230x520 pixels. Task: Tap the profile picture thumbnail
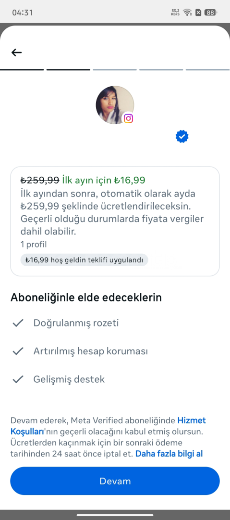point(115,105)
